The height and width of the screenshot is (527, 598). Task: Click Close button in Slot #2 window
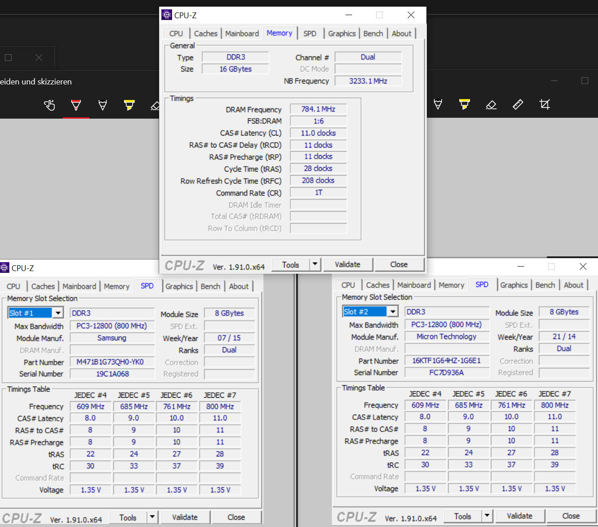571,516
